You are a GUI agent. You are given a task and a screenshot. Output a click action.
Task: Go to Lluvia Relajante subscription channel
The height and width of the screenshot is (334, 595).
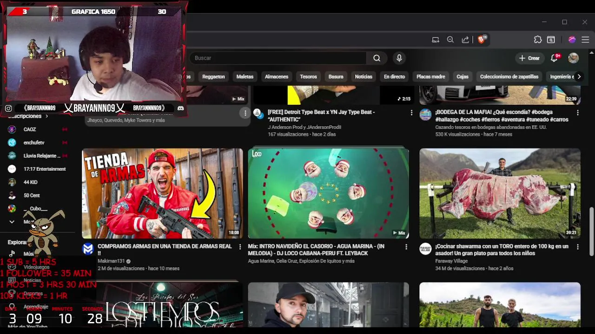pyautogui.click(x=37, y=156)
